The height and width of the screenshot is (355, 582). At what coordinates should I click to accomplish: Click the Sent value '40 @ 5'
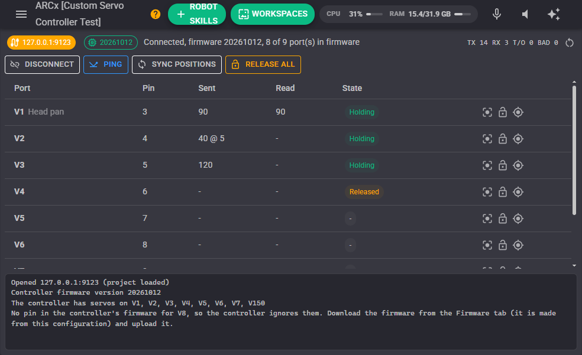211,138
